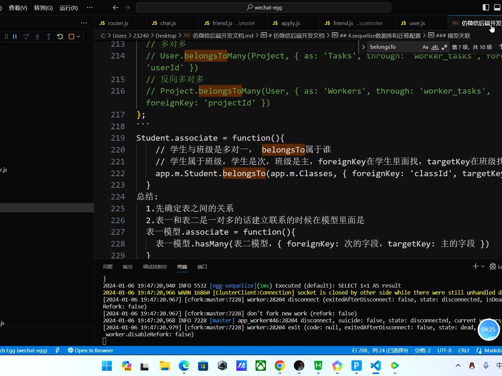Open the 查看(V) menu

(x=18, y=8)
